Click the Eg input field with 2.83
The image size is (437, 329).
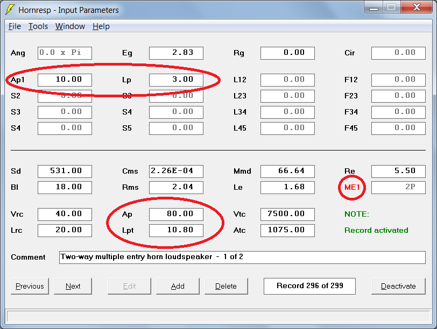(176, 53)
